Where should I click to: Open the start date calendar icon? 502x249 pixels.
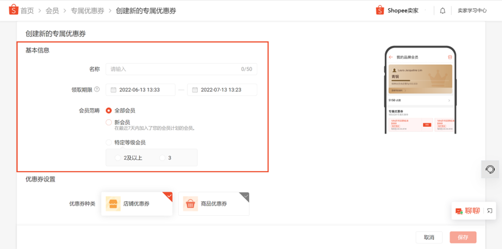point(113,90)
